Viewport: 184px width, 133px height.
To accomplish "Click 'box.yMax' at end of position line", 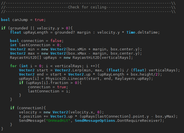I will pyautogui.click(x=164, y=116).
